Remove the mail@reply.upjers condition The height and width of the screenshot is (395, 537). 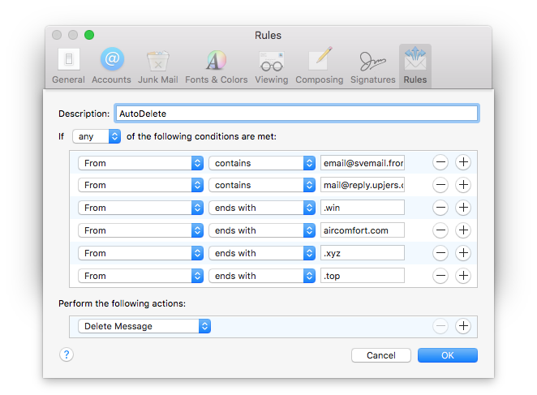coord(440,185)
